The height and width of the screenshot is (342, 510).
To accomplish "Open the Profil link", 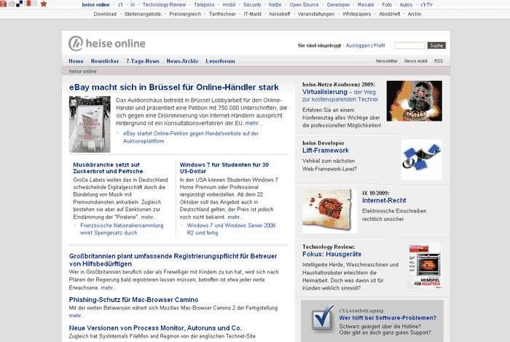I will pyautogui.click(x=380, y=45).
